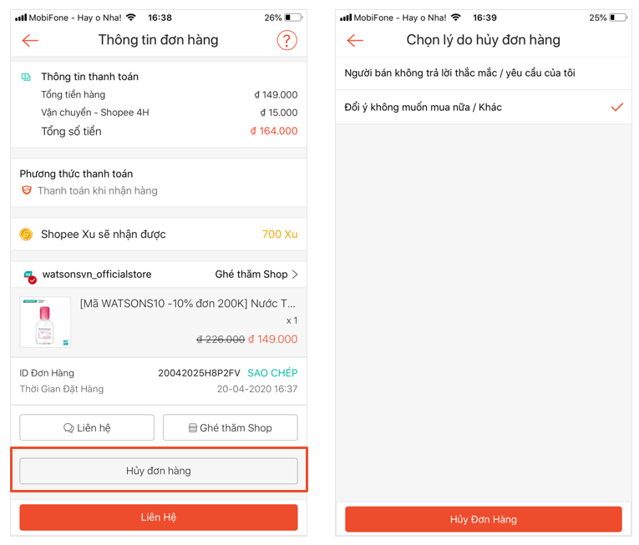Confirm with the orange 'Hủy Đơn Hàng' button

coord(483,519)
